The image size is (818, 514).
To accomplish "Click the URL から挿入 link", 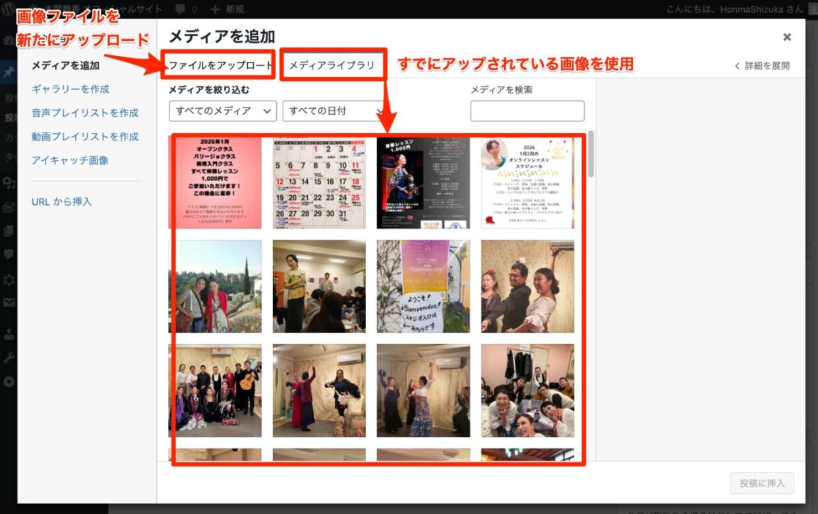I will (x=61, y=202).
